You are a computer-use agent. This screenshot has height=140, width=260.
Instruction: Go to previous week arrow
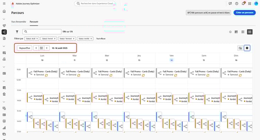36,48
